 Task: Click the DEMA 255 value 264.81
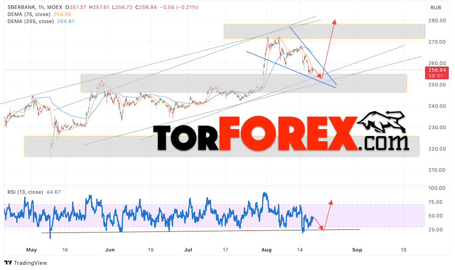click(x=65, y=21)
